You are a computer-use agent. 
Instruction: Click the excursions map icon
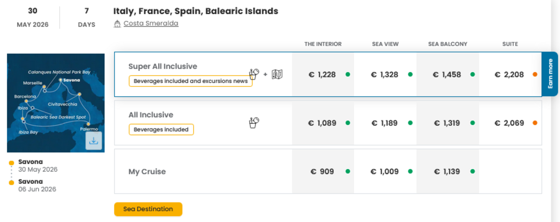(277, 74)
